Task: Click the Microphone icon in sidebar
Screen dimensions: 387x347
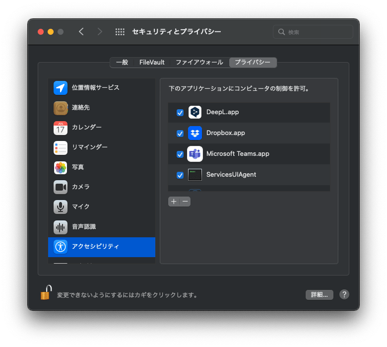Action: 61,207
